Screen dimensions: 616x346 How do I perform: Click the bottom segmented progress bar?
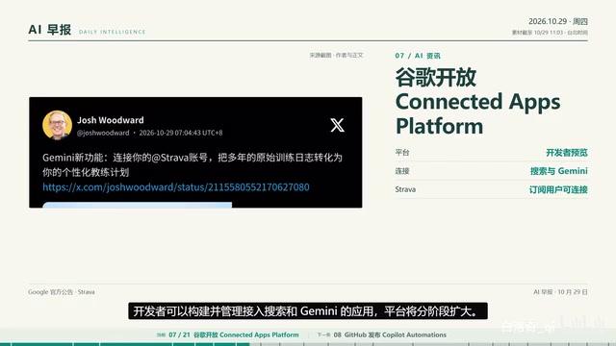(308, 344)
